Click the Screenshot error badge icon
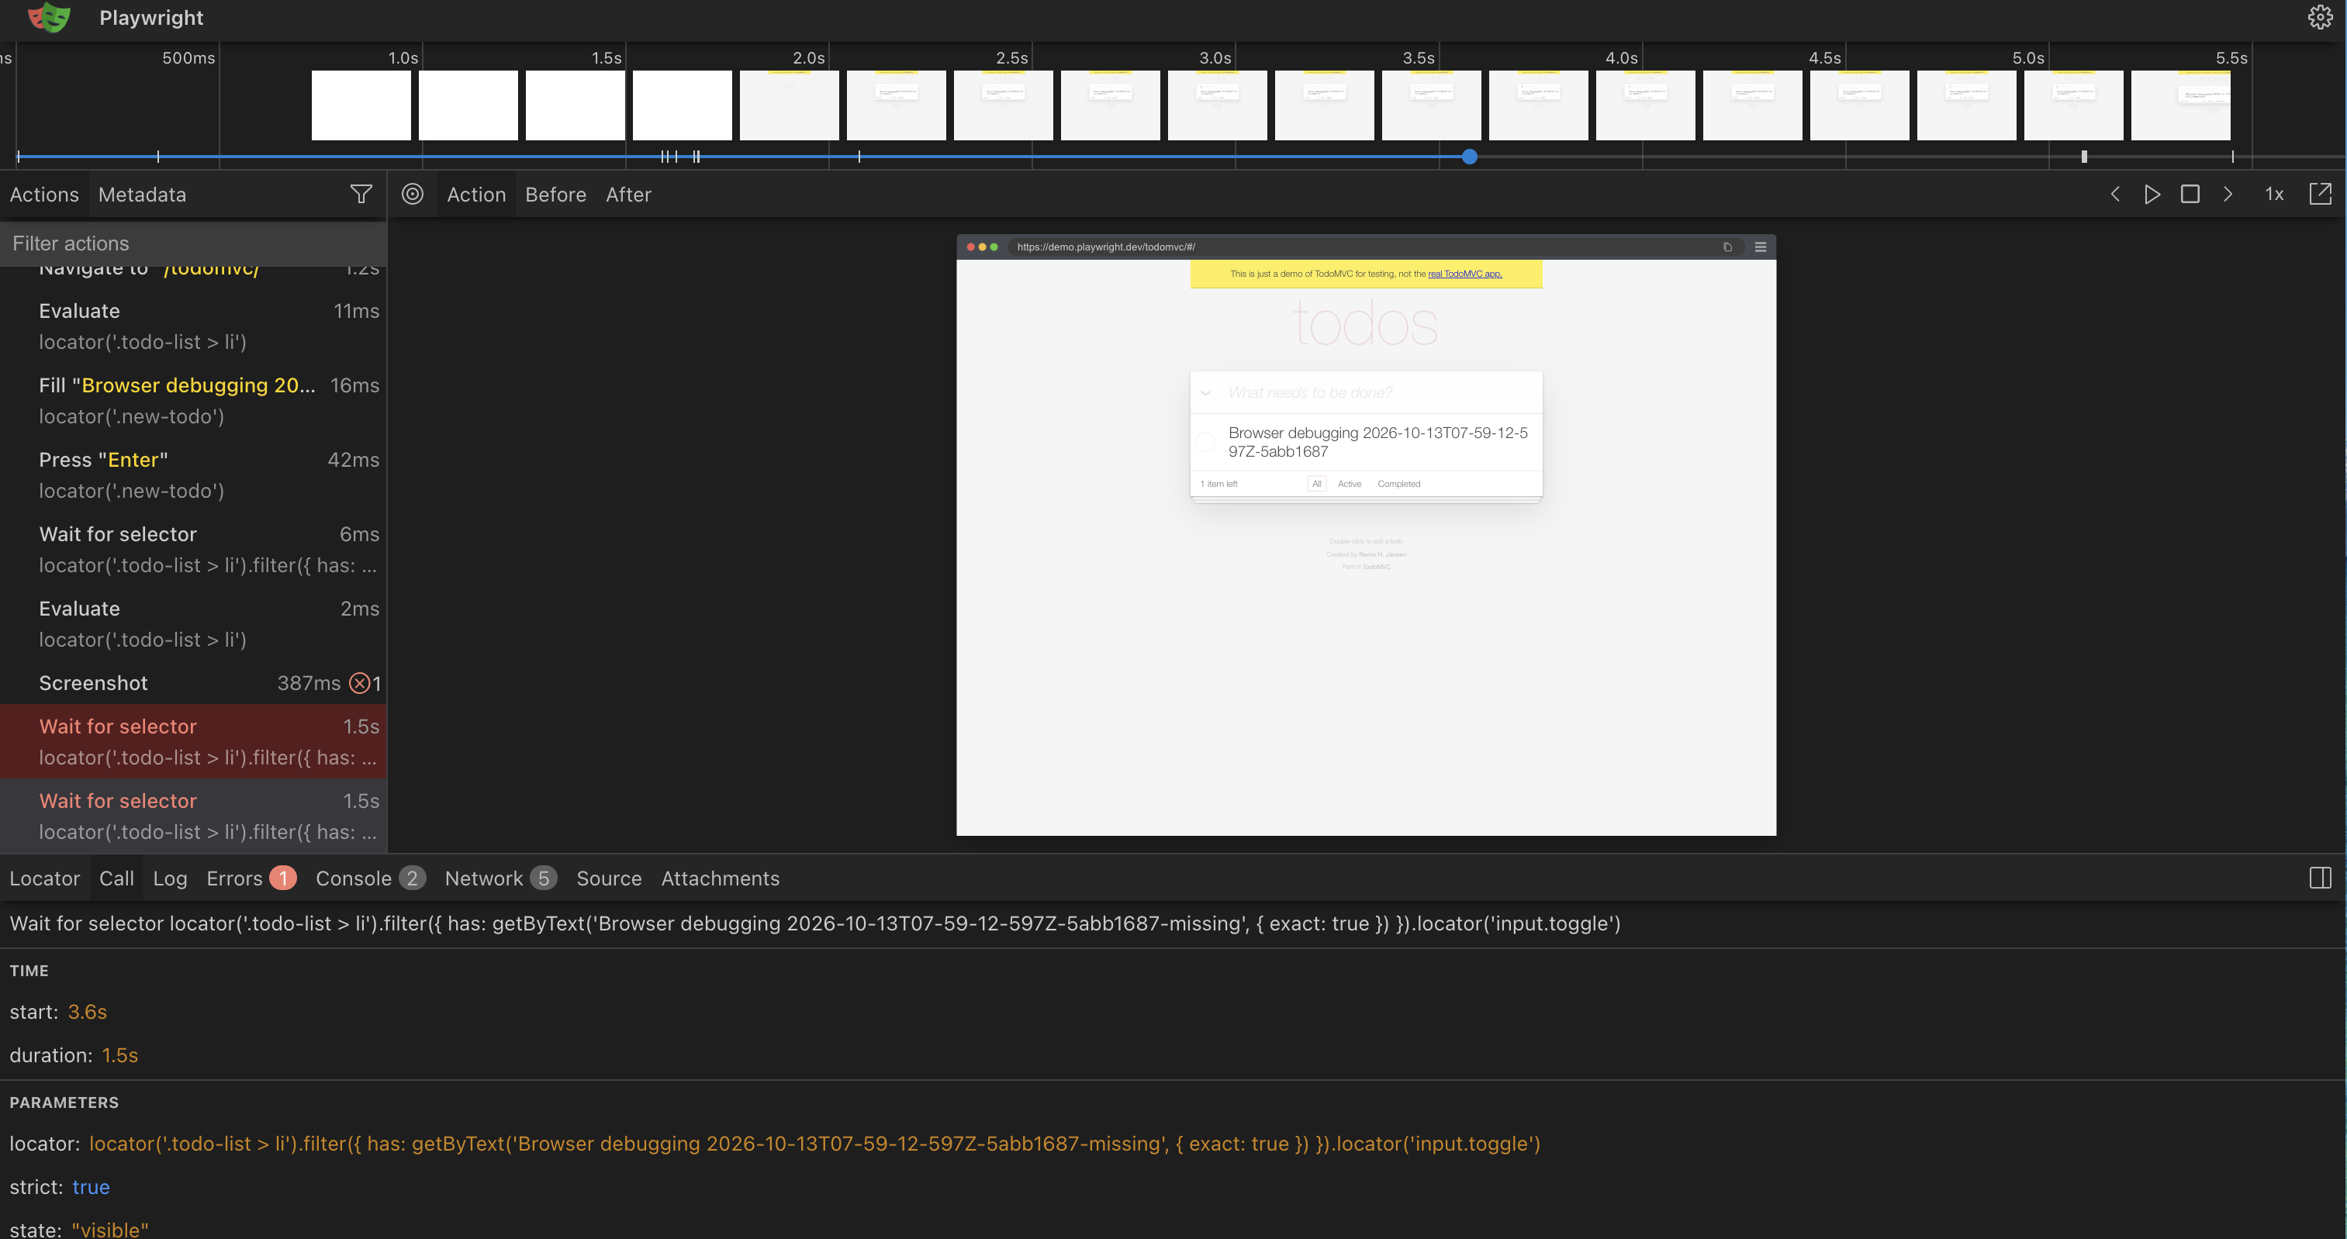2347x1239 pixels. (x=360, y=683)
